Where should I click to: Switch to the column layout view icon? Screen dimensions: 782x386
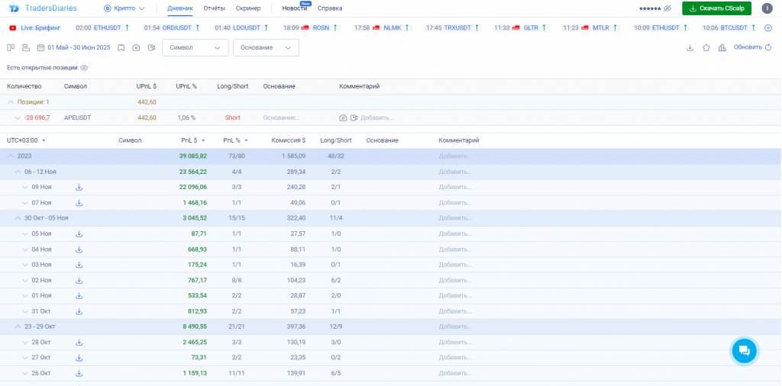pyautogui.click(x=11, y=47)
